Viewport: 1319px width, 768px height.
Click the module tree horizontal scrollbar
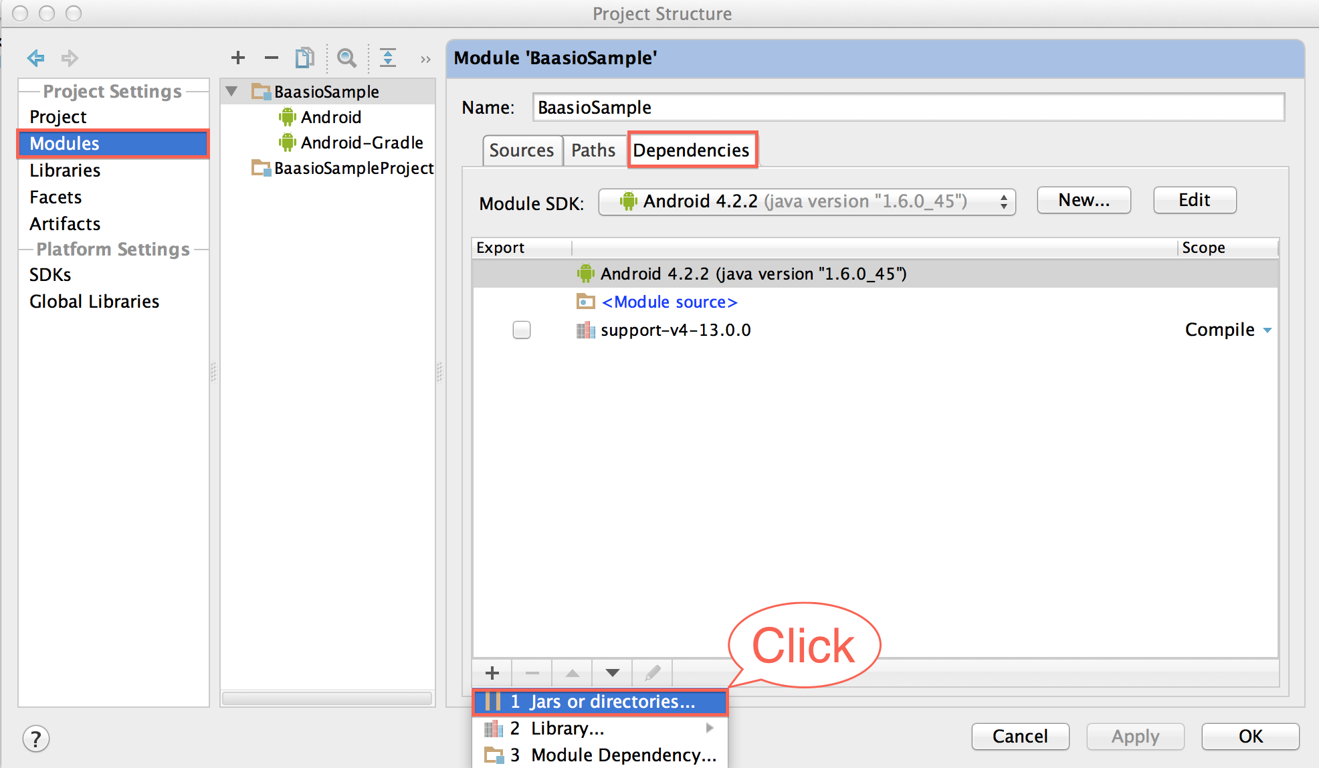coord(327,698)
